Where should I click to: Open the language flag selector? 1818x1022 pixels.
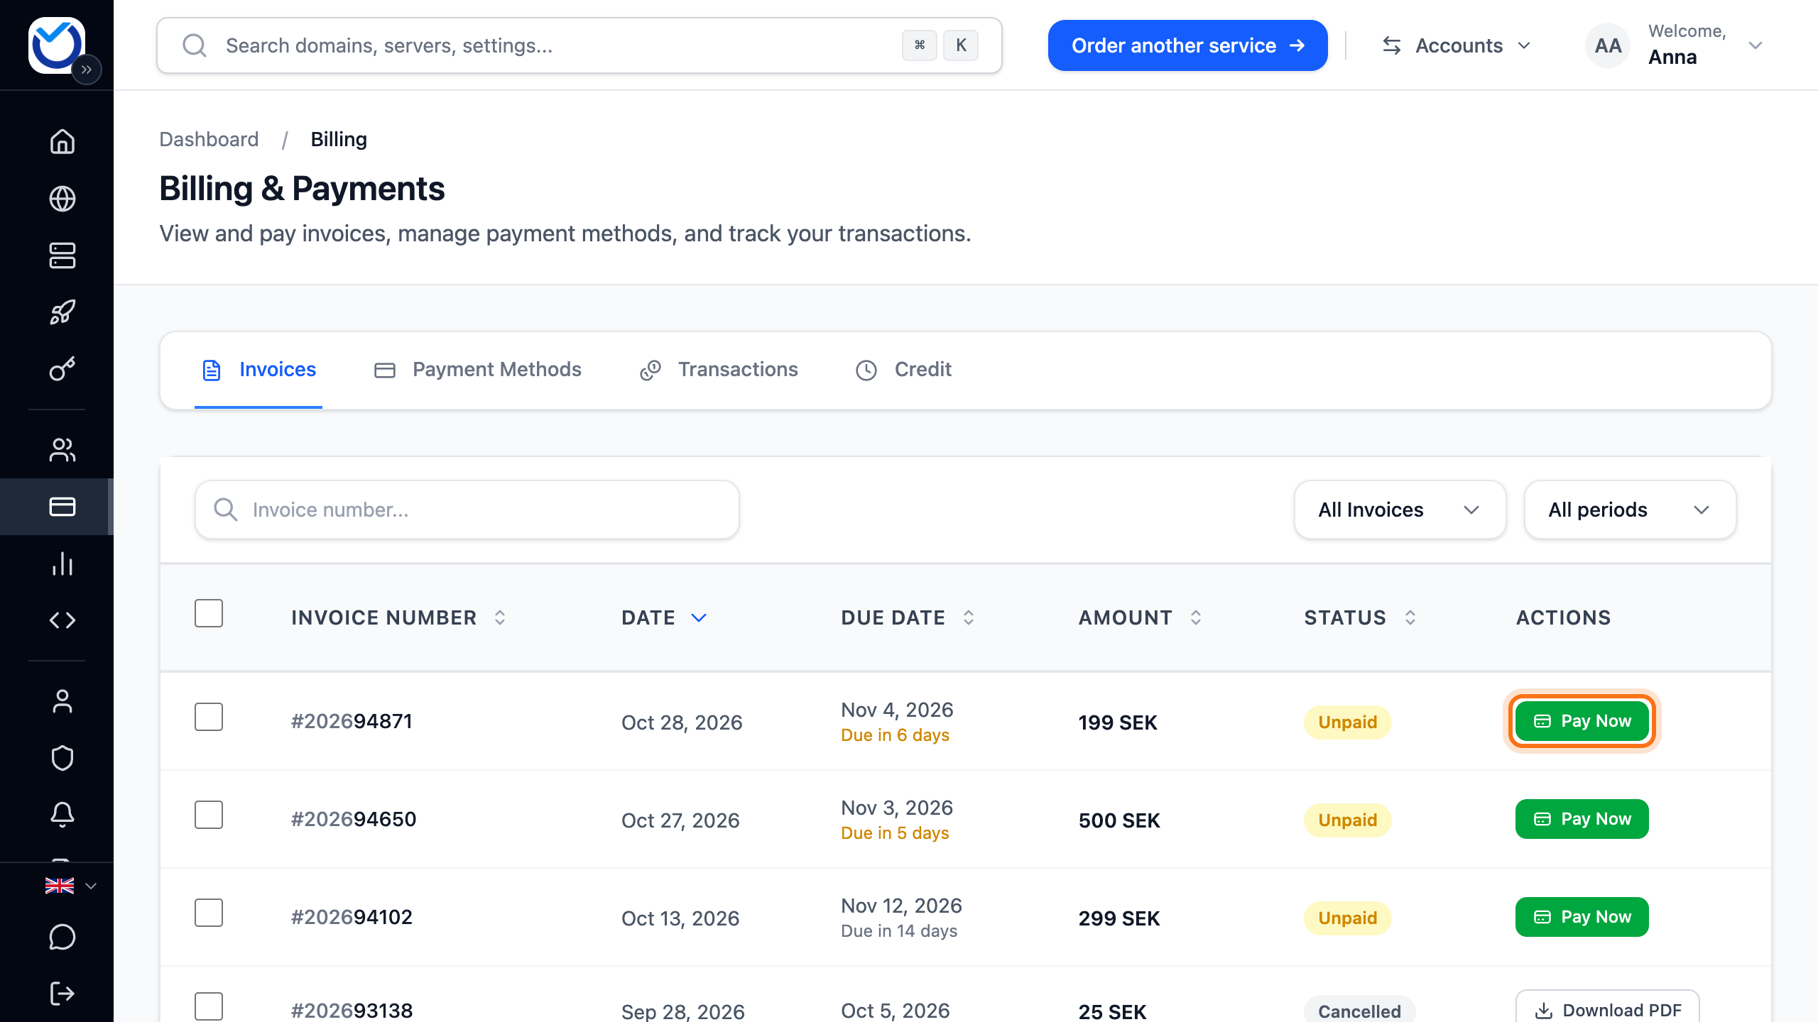point(70,886)
